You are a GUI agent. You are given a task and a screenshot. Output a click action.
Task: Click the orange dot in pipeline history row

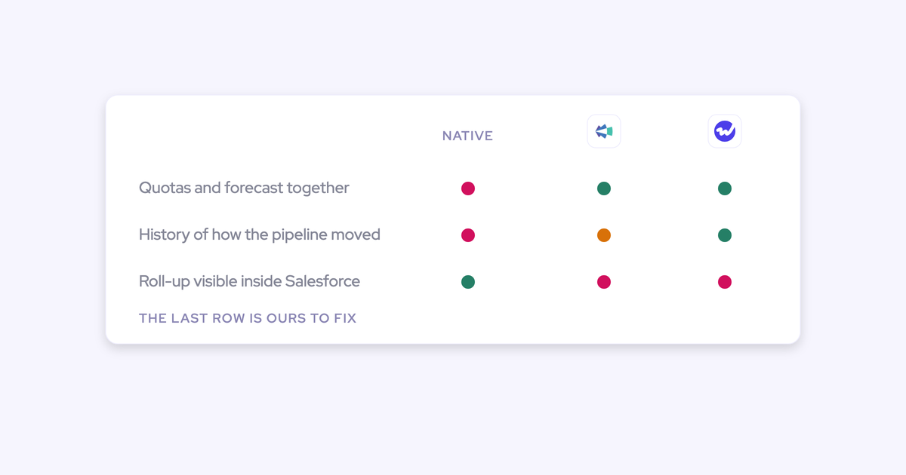click(x=604, y=235)
